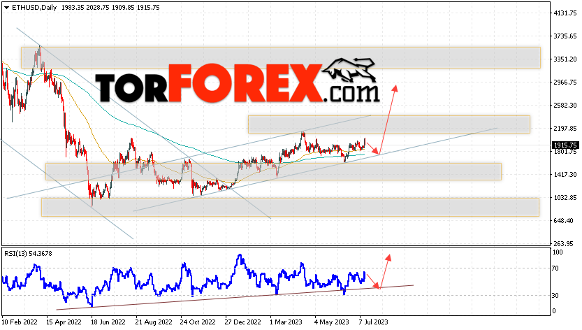This screenshot has width=582, height=330.
Task: Select the current price tag 1915.75
Action: coord(565,145)
